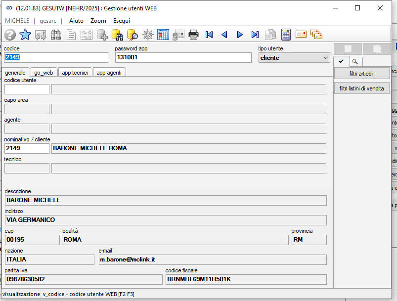
Task: Open the app tecnici tab
Action: (x=75, y=73)
